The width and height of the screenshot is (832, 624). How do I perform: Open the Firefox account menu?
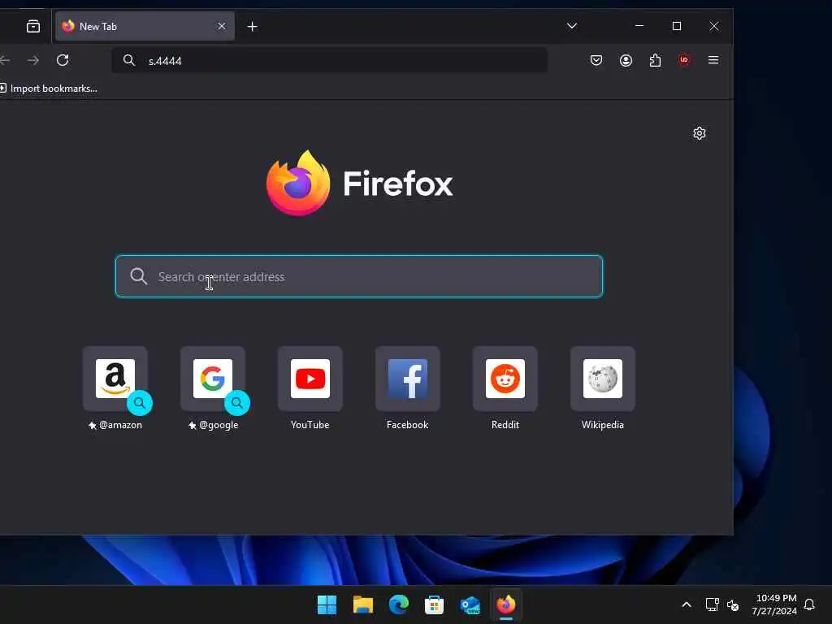click(626, 60)
